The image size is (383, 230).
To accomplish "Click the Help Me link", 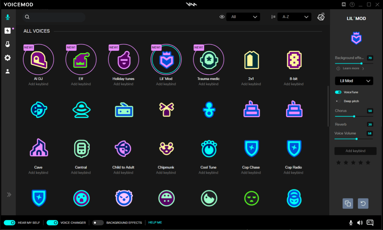I will [155, 223].
